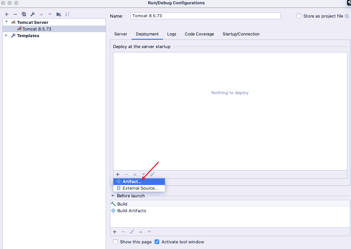Move Before launch task down

pyautogui.click(x=149, y=232)
